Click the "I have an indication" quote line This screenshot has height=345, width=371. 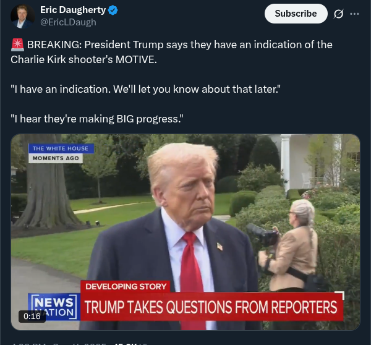(x=145, y=89)
